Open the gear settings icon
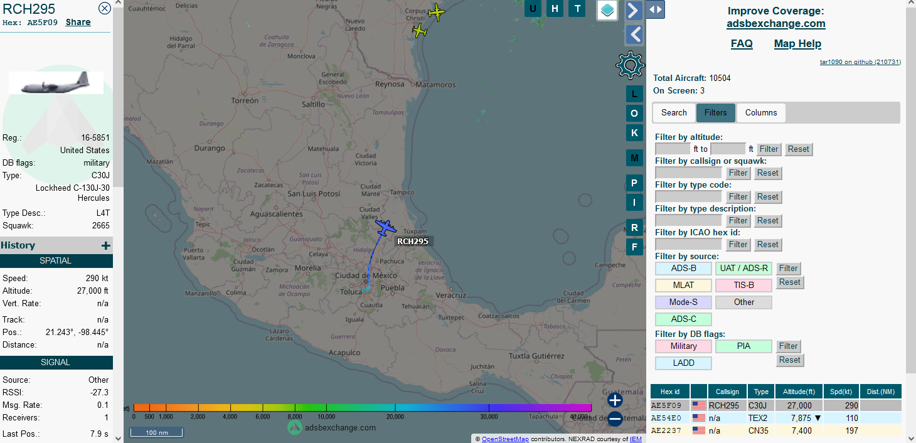This screenshot has width=916, height=443. pos(630,65)
